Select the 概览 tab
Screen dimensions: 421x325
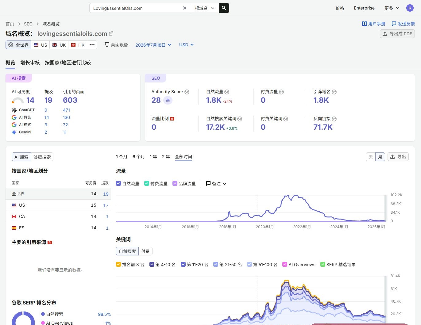(x=10, y=63)
